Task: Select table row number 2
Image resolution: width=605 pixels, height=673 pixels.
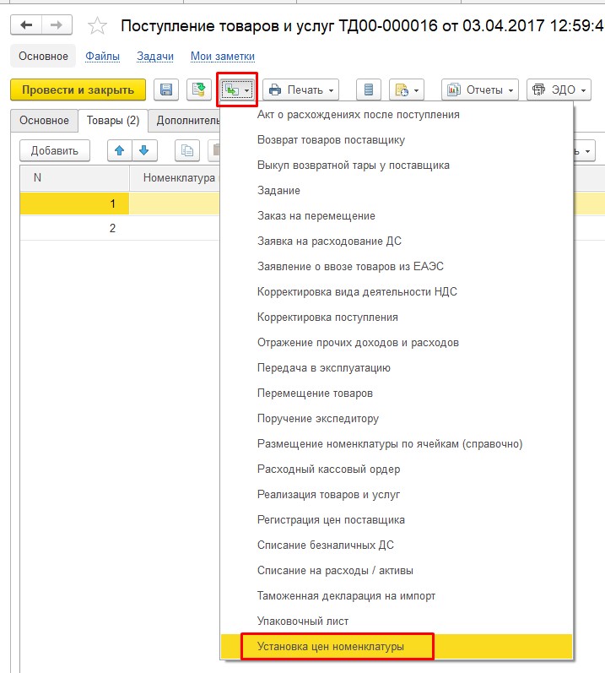Action: coord(120,228)
